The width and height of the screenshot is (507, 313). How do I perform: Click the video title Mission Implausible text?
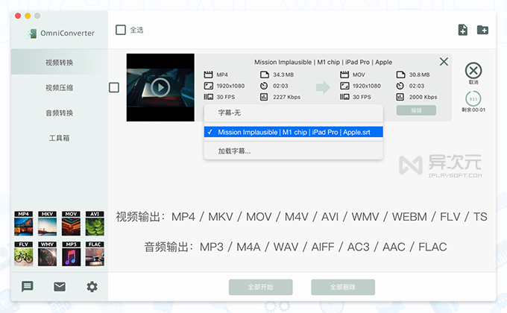pos(323,62)
